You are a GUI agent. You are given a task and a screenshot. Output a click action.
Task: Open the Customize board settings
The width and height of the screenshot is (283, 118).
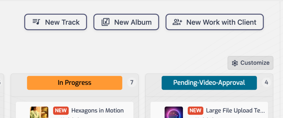pyautogui.click(x=250, y=63)
